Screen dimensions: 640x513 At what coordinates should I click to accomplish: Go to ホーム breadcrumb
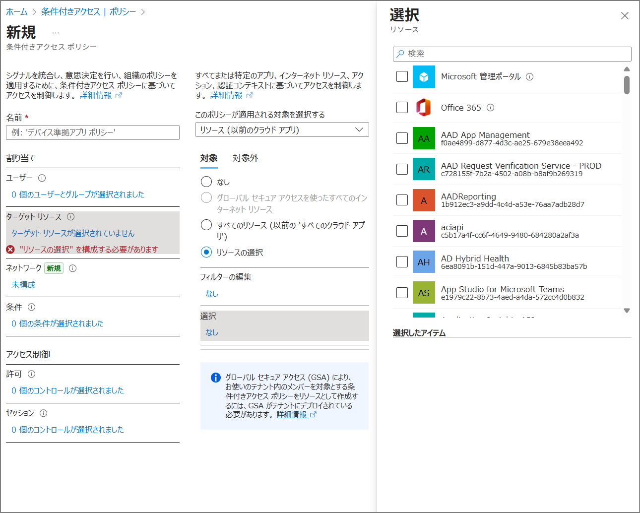click(x=17, y=11)
